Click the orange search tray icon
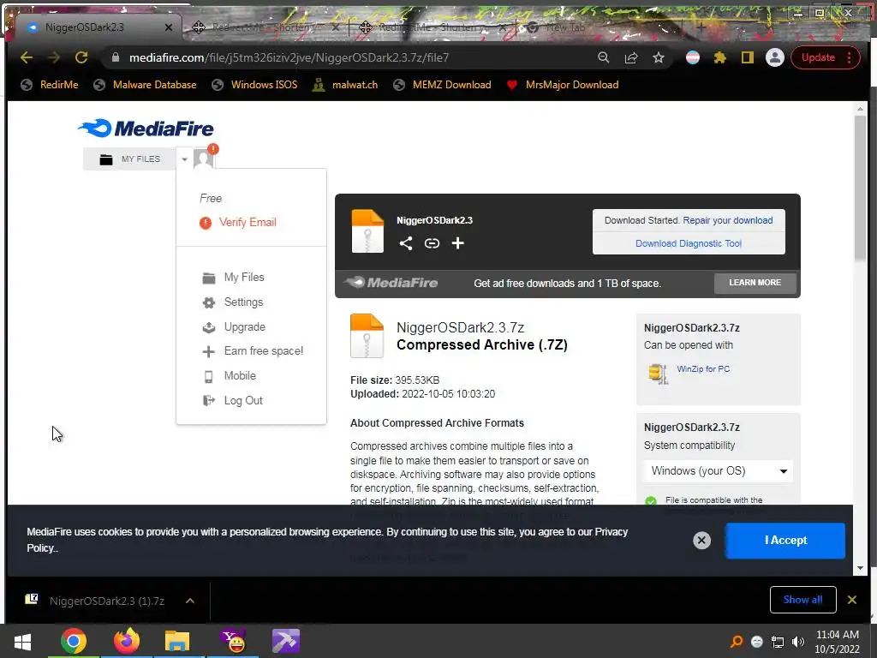The height and width of the screenshot is (658, 877). 737,642
